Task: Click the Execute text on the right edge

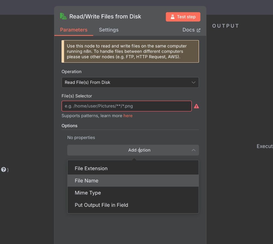Action: pos(265,146)
